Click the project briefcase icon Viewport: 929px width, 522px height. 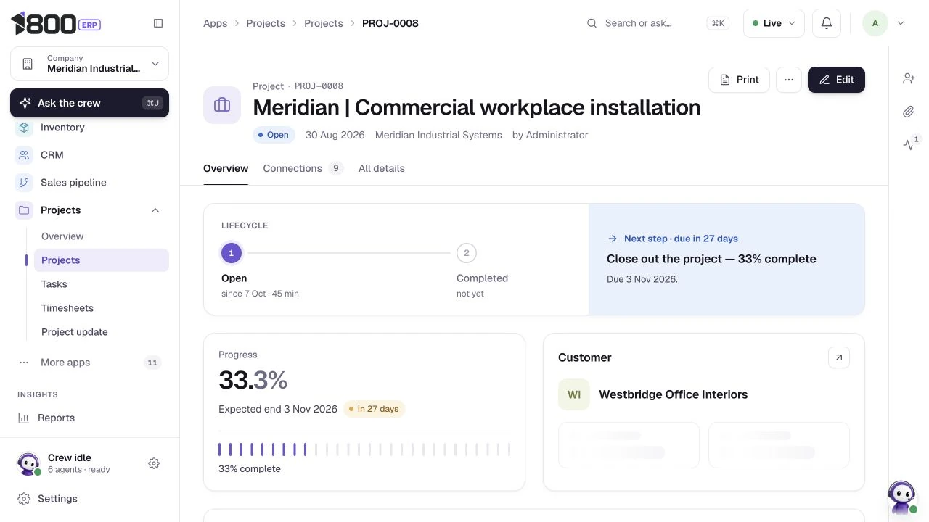[222, 105]
